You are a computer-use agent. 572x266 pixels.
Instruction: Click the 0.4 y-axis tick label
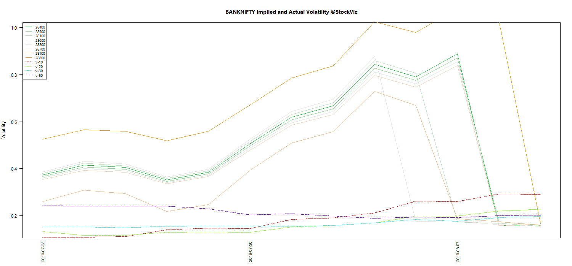[14, 169]
